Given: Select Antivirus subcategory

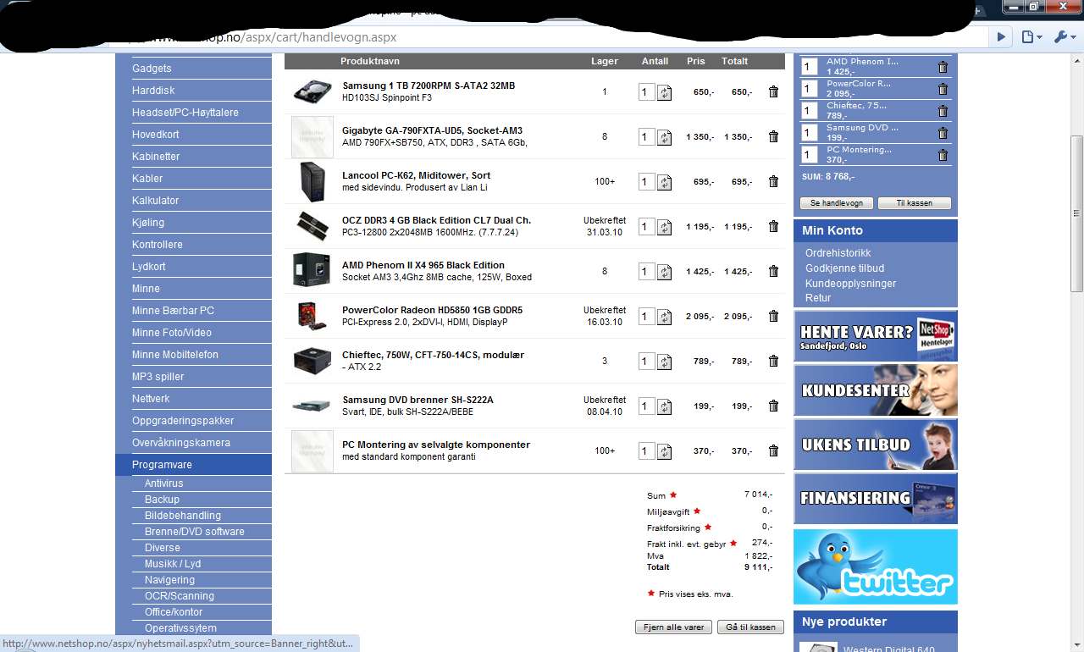Looking at the screenshot, I should point(163,483).
